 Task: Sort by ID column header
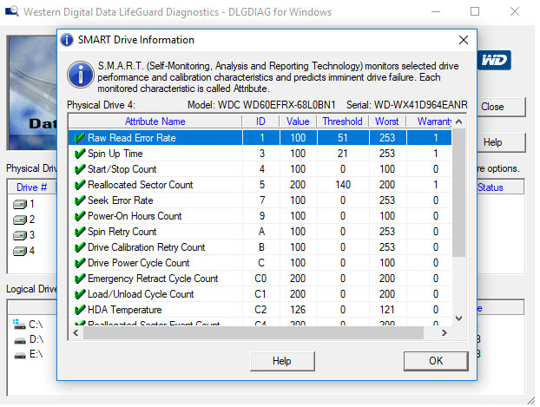pos(260,121)
